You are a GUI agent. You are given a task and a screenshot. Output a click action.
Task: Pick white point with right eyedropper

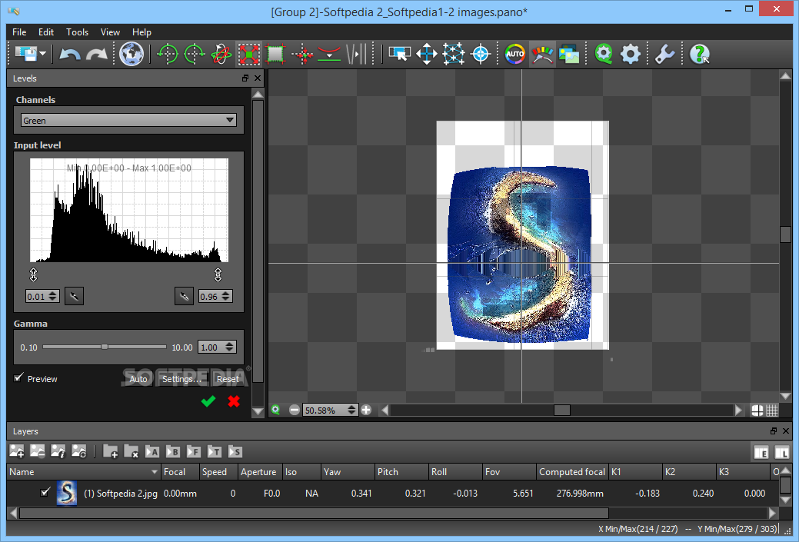pos(184,296)
